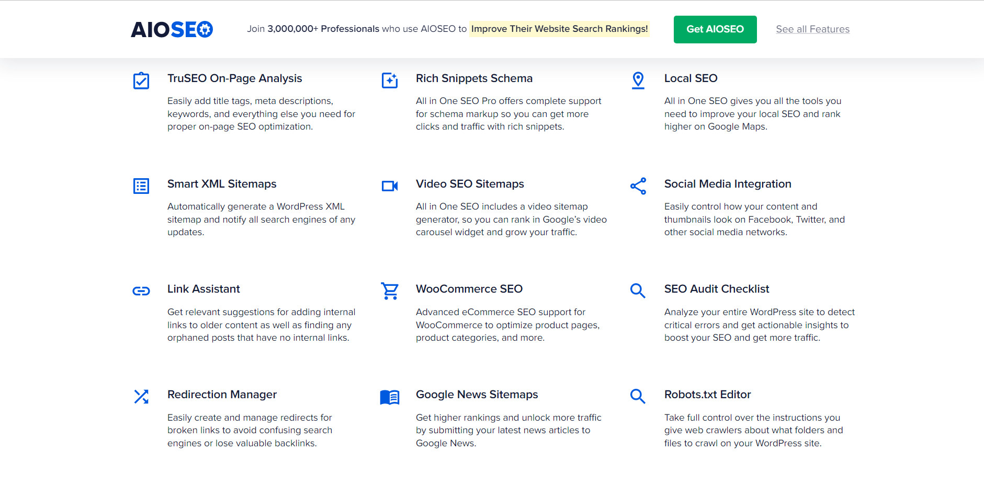Image resolution: width=984 pixels, height=486 pixels.
Task: Click the Robots.txt Editor heading
Action: pos(707,395)
